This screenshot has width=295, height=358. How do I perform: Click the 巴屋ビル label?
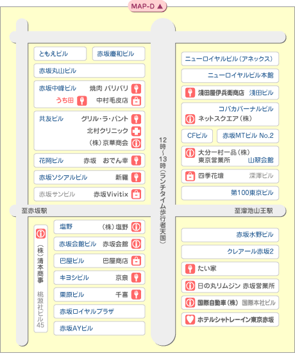[x=72, y=260]
